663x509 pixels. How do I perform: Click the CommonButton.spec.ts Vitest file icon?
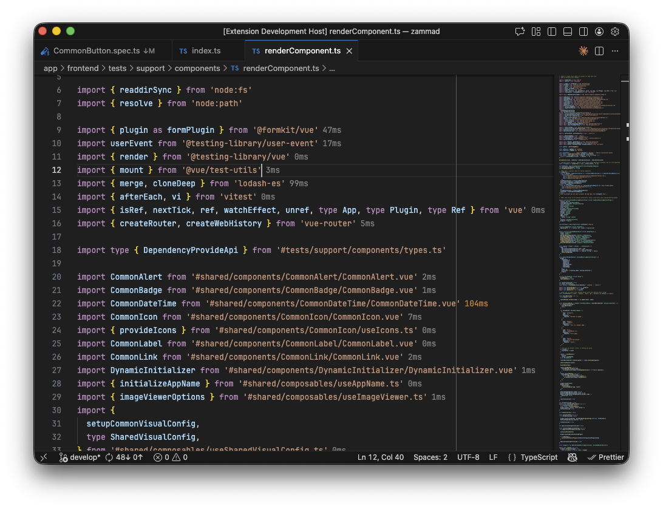[46, 51]
